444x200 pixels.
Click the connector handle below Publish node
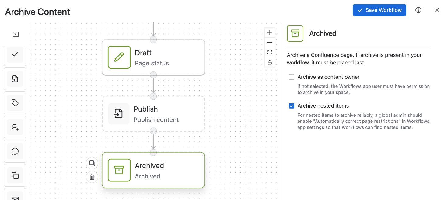pyautogui.click(x=153, y=131)
